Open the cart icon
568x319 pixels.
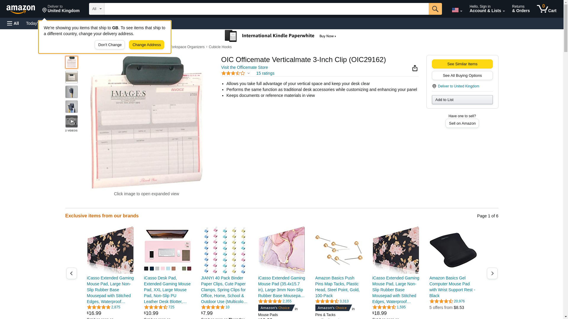pyautogui.click(x=546, y=9)
